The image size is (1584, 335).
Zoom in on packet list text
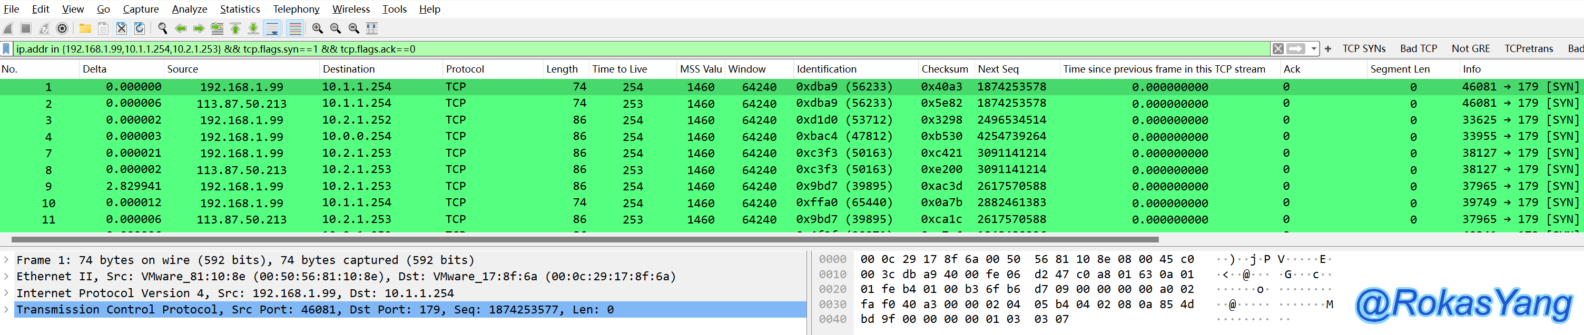click(317, 28)
